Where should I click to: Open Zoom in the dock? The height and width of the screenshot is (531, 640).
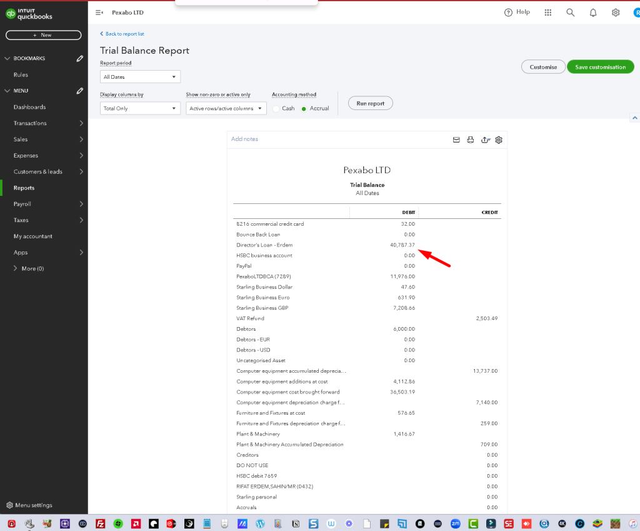[x=456, y=523]
